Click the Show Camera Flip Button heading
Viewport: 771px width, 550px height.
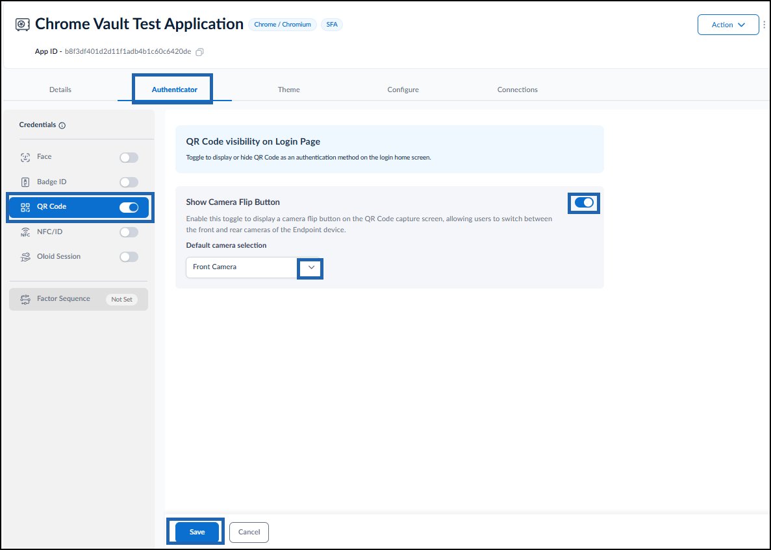pos(233,202)
